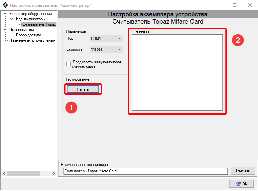Screen dimensions: 258x191
Task: Collapse the Идентификаторы tree node
Action: (x=12, y=19)
